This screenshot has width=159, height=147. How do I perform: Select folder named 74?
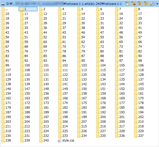pyautogui.click(x=138, y=46)
